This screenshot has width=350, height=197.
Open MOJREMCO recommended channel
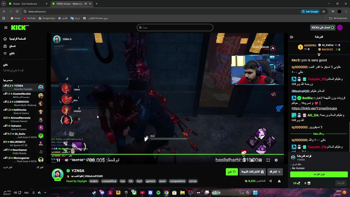point(23,144)
